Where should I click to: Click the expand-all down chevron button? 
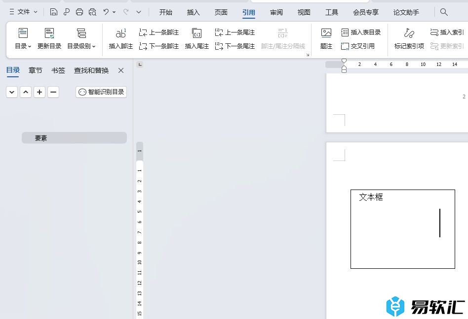coord(12,92)
